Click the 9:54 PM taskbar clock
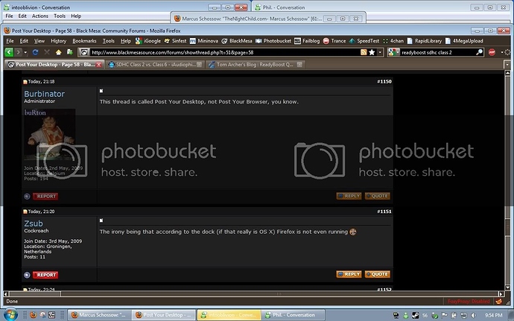Screen dimensions: 514x321 [x=494, y=316]
